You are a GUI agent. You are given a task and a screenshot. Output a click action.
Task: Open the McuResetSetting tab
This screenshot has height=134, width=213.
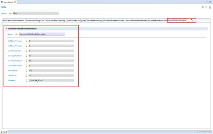point(94,20)
